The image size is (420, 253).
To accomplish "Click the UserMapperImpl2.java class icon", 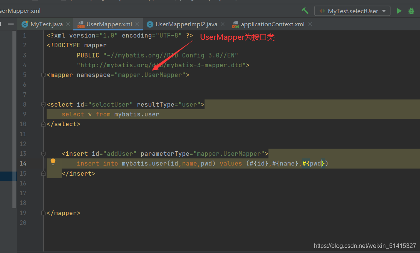I will [x=150, y=24].
